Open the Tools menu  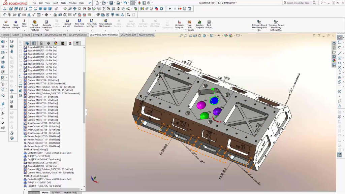[63, 3]
